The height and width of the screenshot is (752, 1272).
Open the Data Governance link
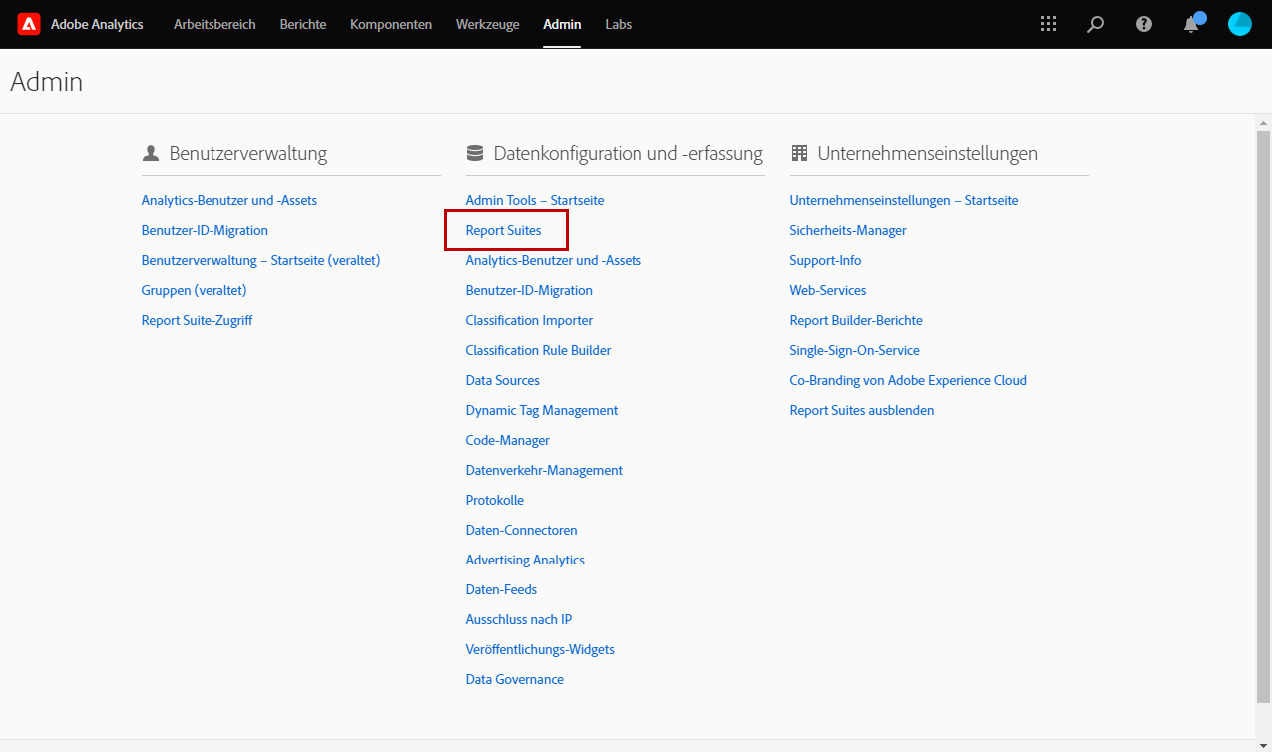click(514, 679)
